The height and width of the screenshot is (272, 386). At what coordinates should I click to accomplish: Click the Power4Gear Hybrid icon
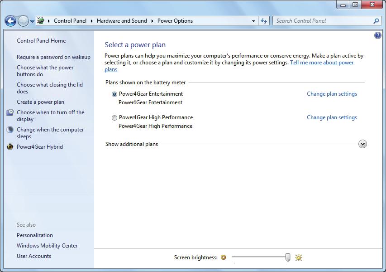[x=10, y=147]
